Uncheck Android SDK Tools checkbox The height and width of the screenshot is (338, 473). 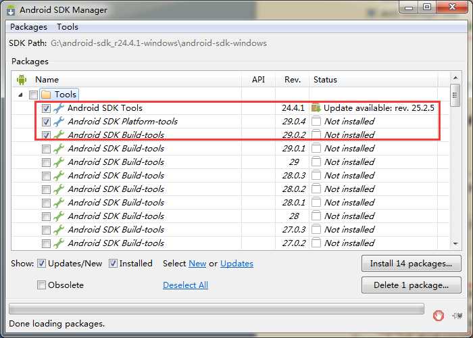coord(46,108)
